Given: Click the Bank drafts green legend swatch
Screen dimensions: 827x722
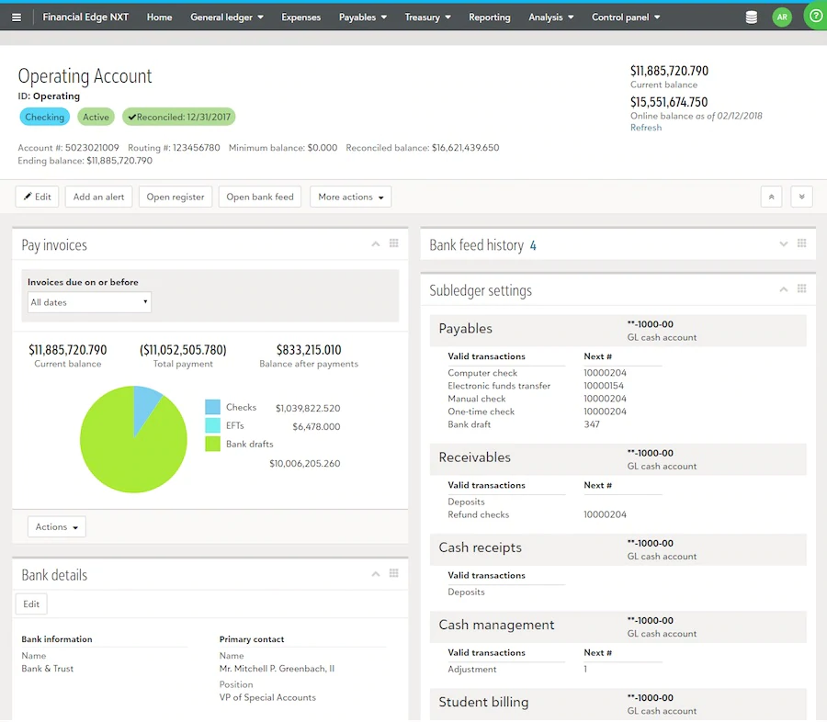Looking at the screenshot, I should pos(212,445).
